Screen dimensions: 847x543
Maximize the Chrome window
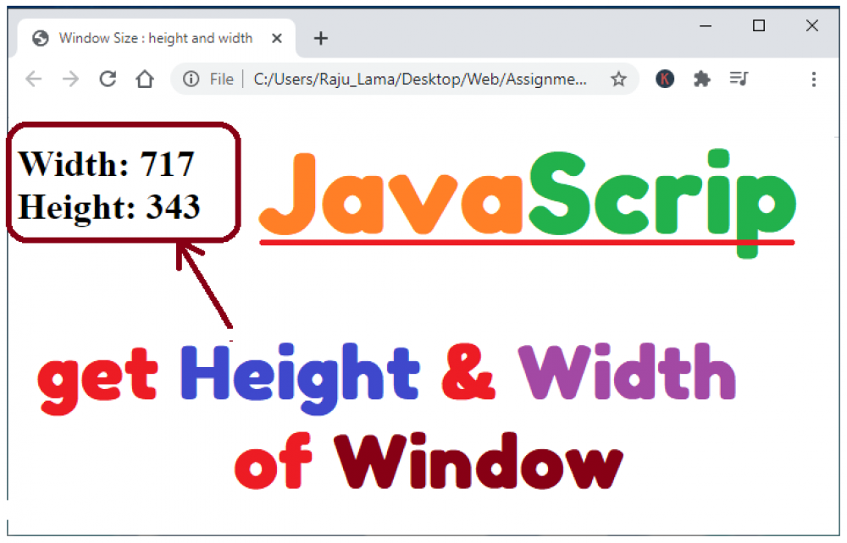tap(759, 26)
